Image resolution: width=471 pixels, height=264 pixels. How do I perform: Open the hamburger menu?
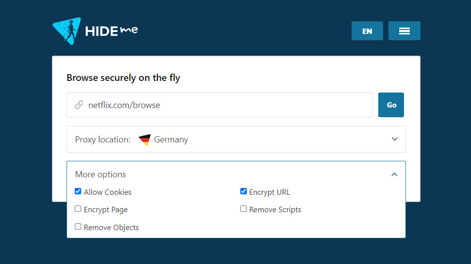point(404,31)
